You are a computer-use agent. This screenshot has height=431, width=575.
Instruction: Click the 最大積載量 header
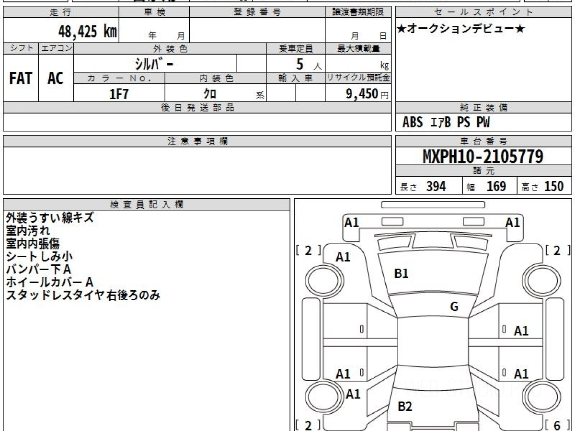click(358, 48)
